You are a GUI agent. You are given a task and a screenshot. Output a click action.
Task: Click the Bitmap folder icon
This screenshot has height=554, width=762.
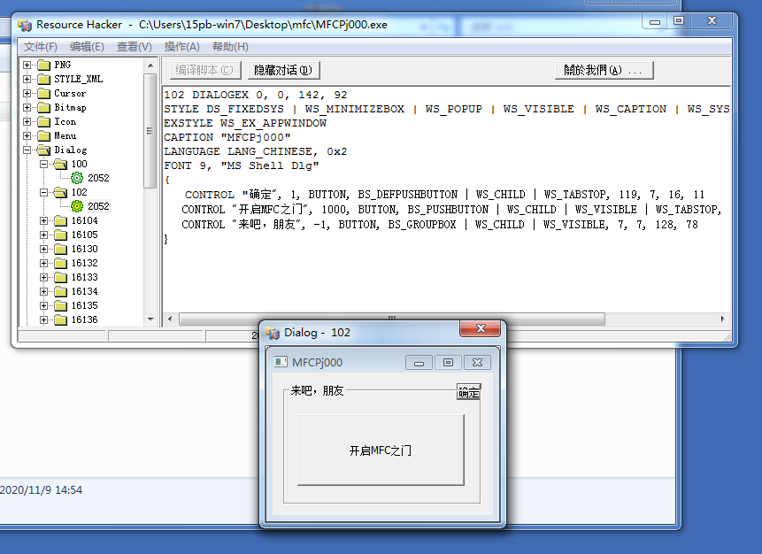[43, 107]
